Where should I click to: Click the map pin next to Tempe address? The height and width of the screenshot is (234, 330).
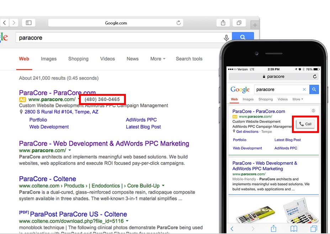point(21,112)
